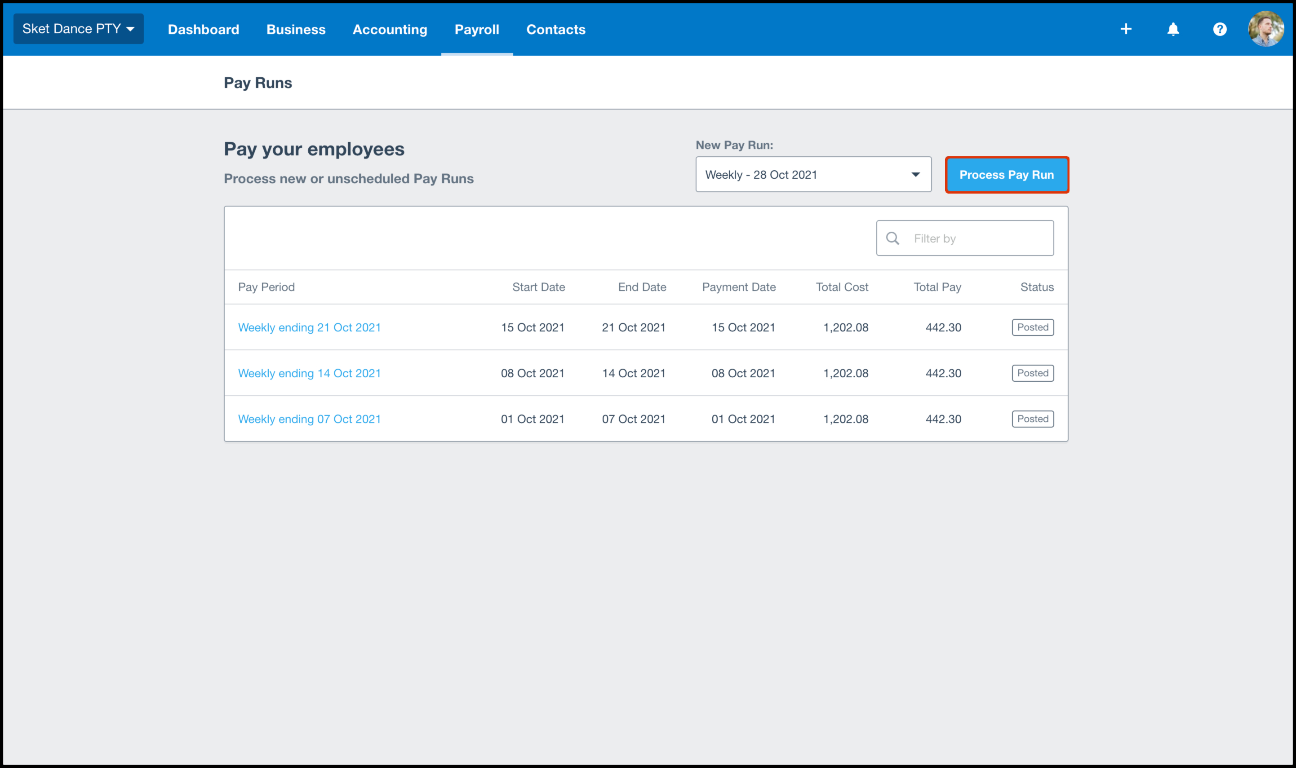
Task: Open Weekly ending 14 Oct 2021 pay run
Action: (x=309, y=373)
